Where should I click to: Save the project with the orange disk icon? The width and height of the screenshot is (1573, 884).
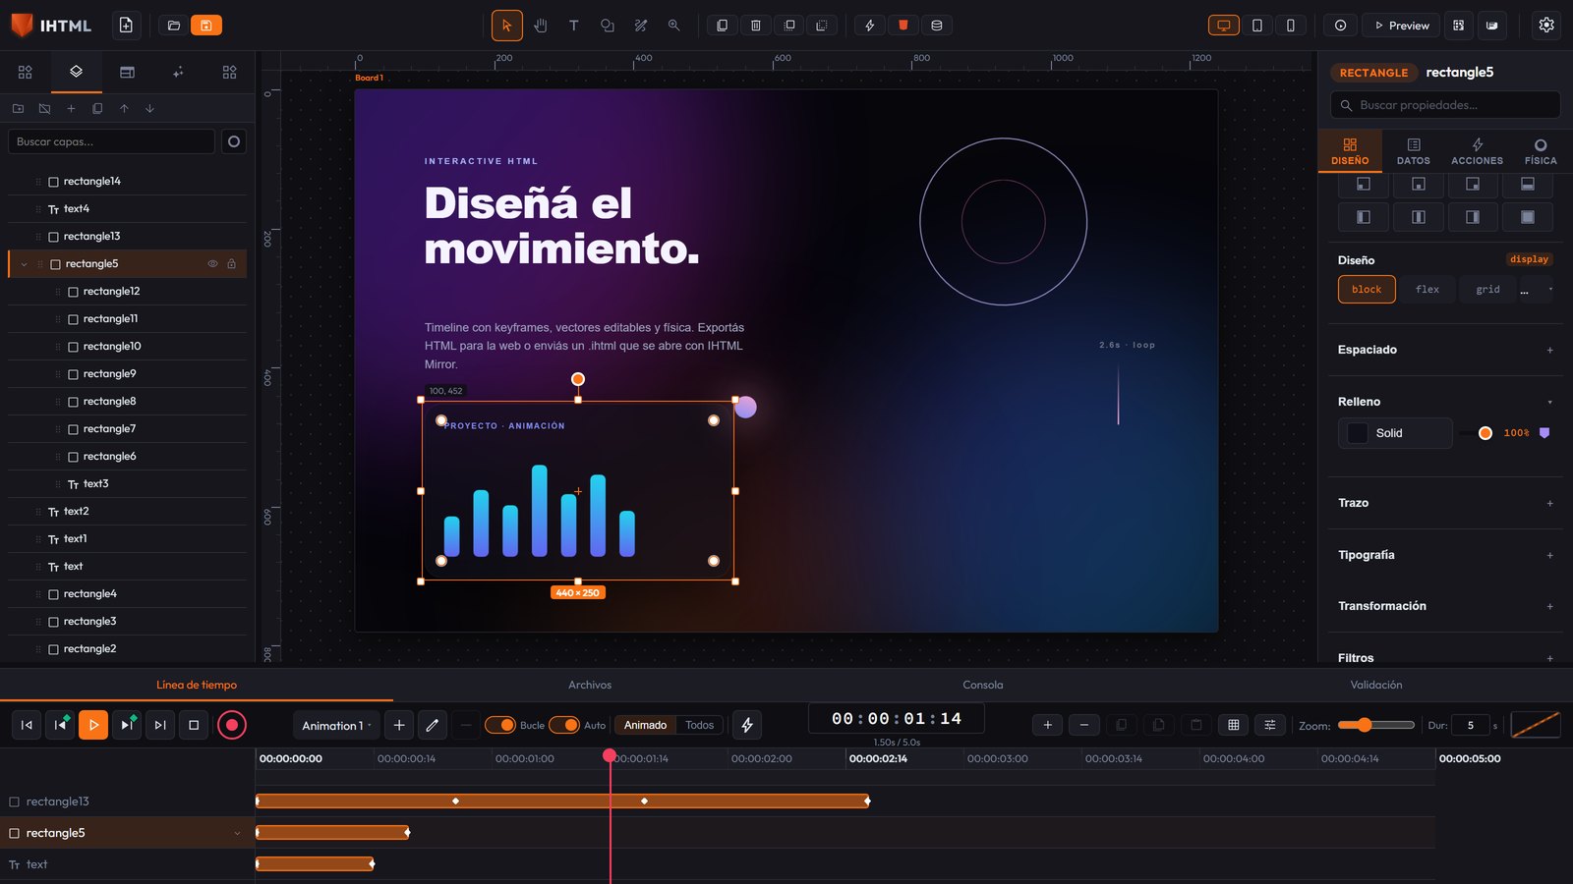(206, 26)
